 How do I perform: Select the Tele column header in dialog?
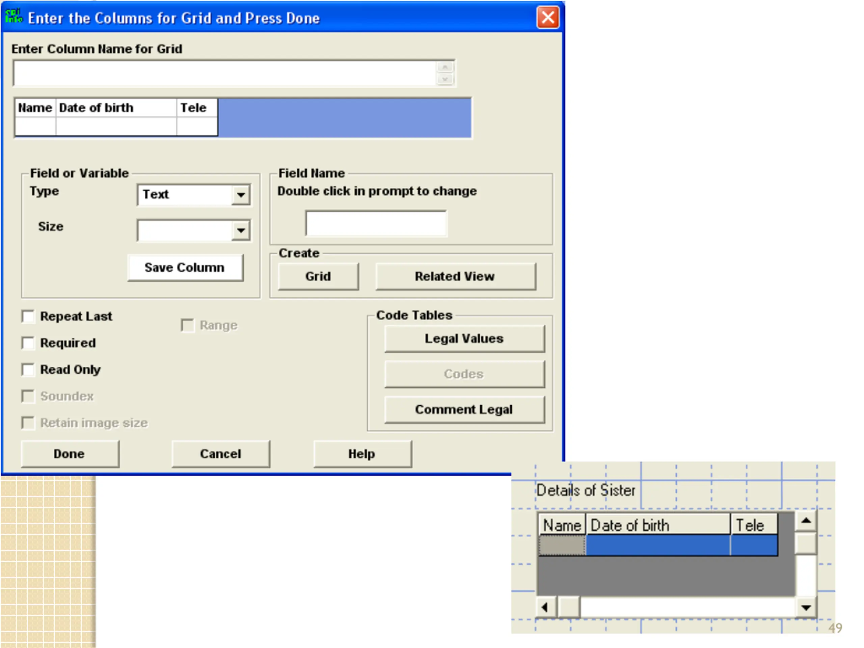coord(197,108)
